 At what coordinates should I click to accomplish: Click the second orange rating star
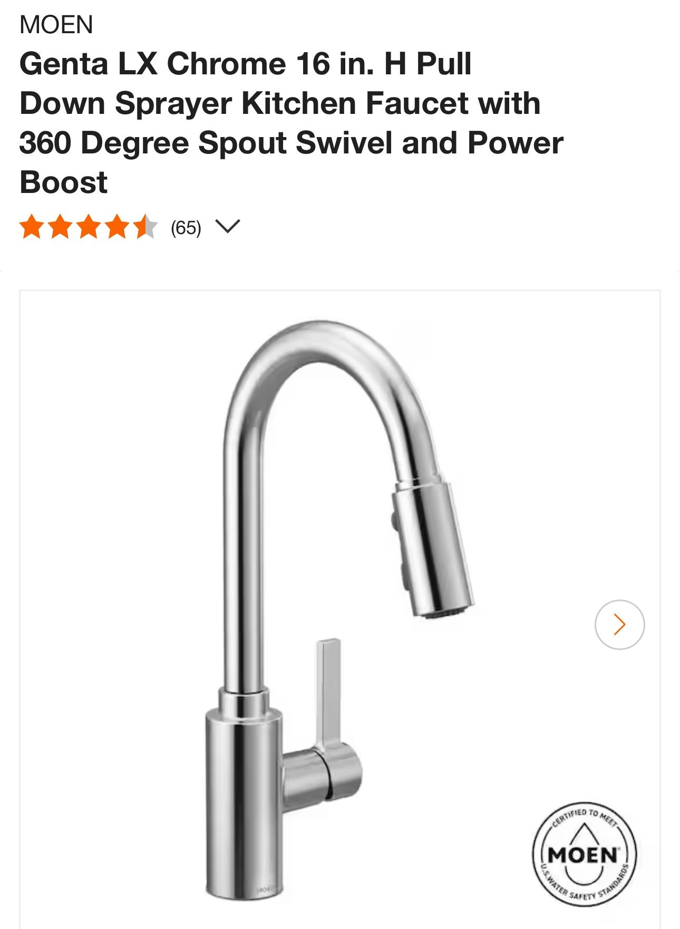coord(60,227)
